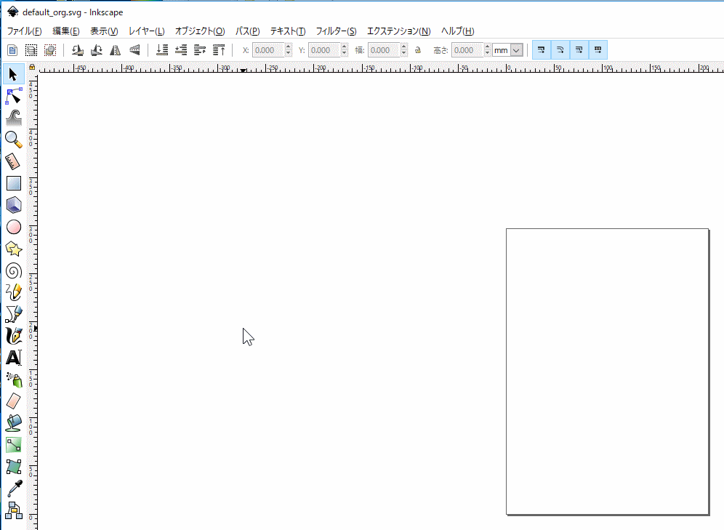Pick the Rectangle drawing tool
The width and height of the screenshot is (724, 530).
(14, 183)
